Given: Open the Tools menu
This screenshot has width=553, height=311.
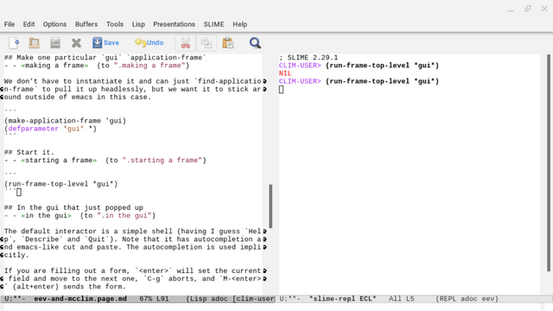Looking at the screenshot, I should pos(115,24).
